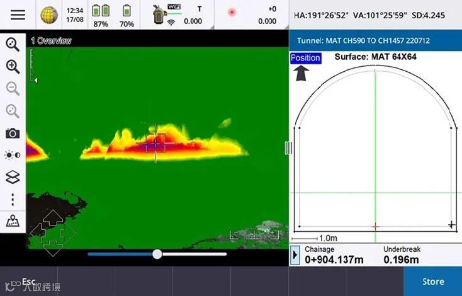The image size is (462, 296).
Task: Click the 1.0m scale bar
Action: point(314,238)
